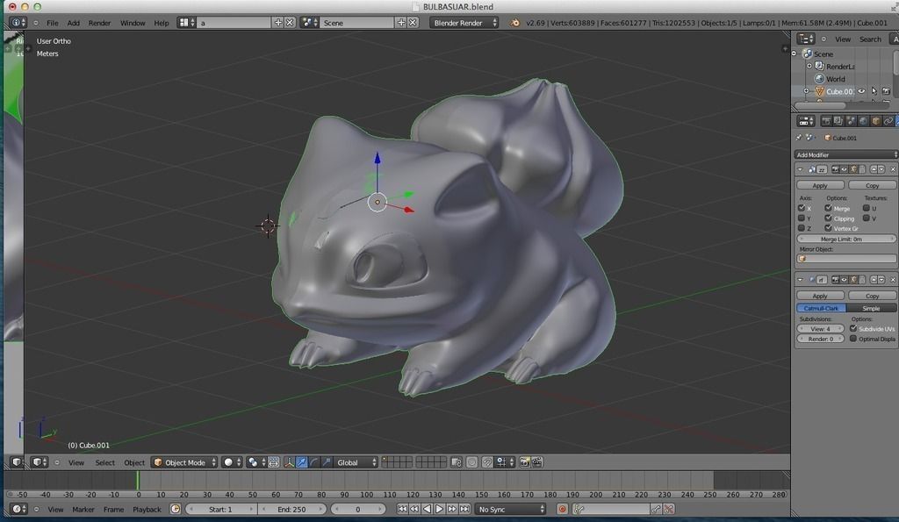Open the World properties tab icon
The width and height of the screenshot is (899, 522).
click(863, 121)
